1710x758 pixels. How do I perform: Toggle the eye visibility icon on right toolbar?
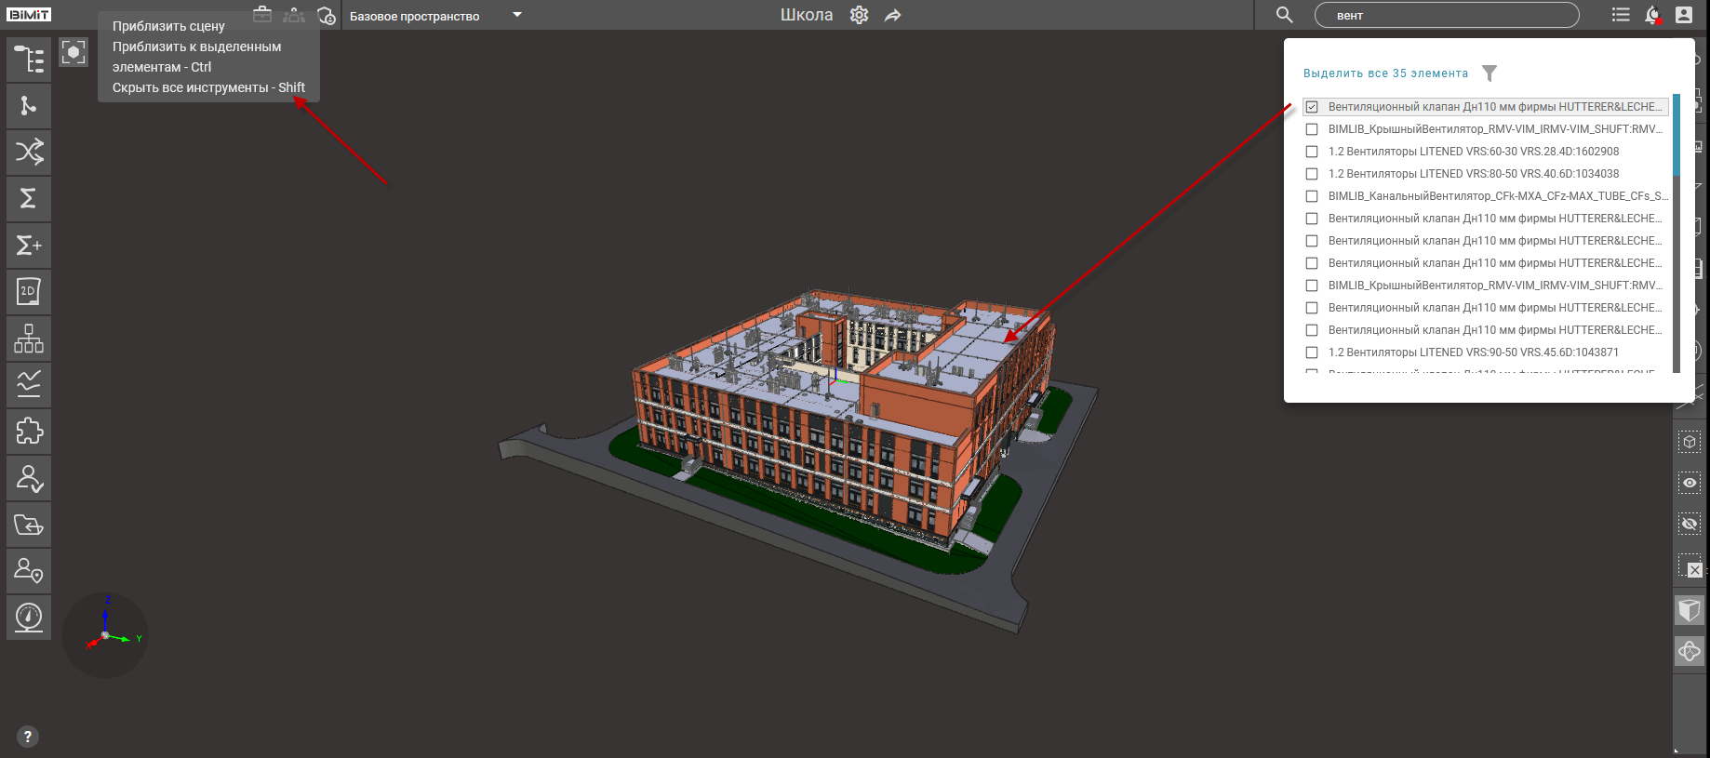click(1690, 483)
